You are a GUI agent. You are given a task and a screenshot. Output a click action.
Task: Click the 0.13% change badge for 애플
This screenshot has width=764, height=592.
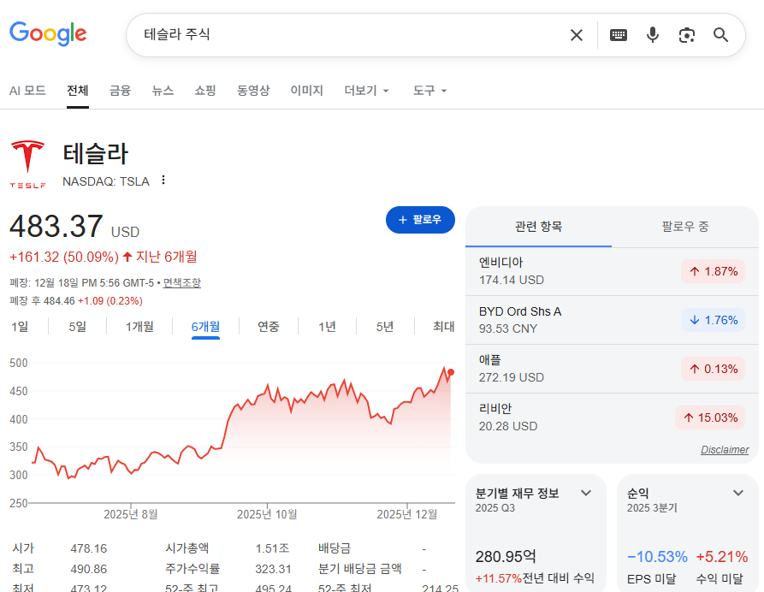714,369
